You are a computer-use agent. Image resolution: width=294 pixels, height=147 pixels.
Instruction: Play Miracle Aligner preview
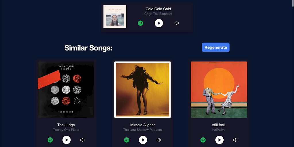pos(143,140)
